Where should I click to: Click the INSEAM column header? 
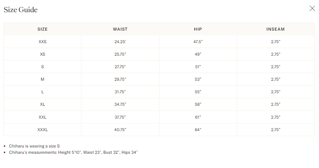[275, 29]
